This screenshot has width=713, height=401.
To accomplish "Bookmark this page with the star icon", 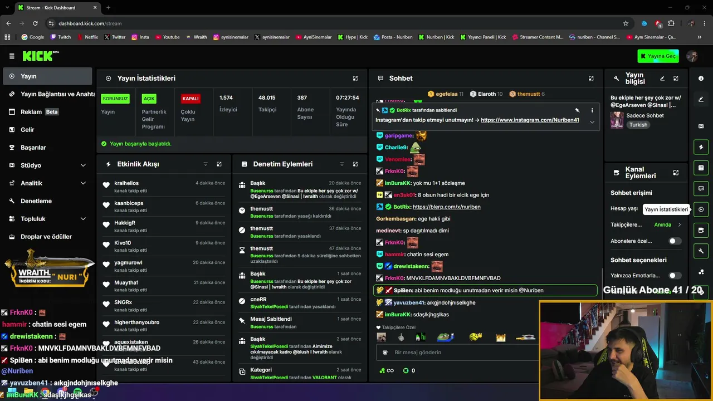I will coord(626,23).
